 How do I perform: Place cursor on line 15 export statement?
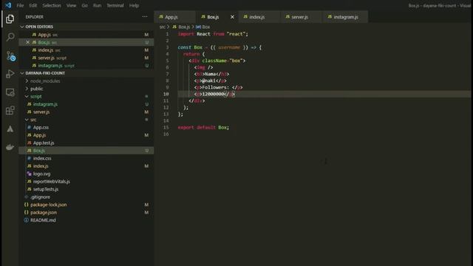pos(203,128)
